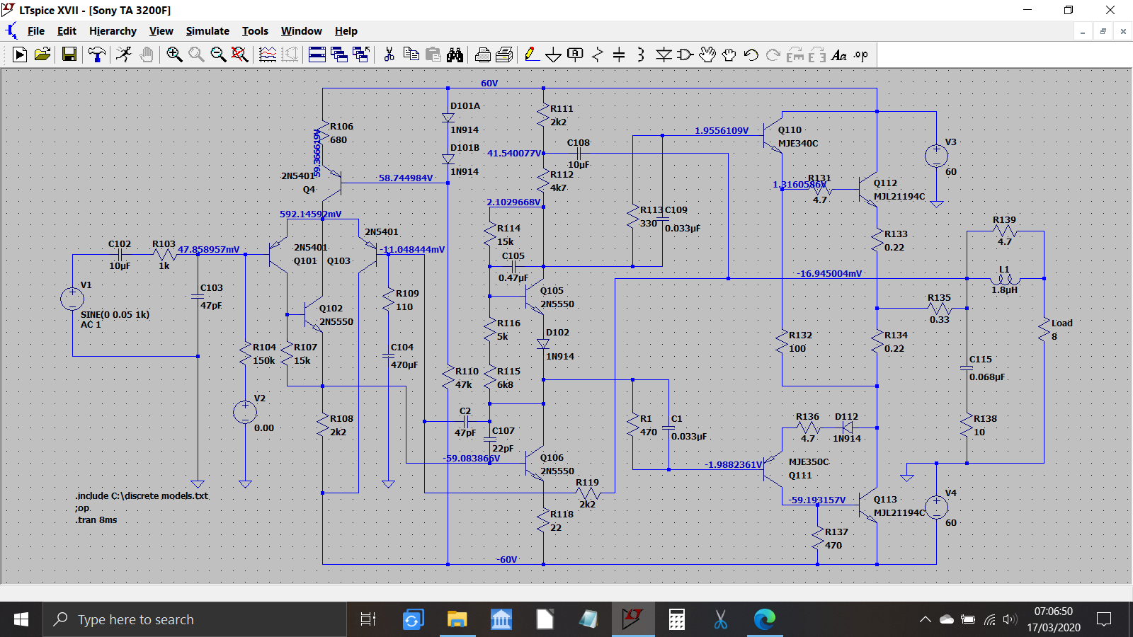This screenshot has height=637, width=1133.
Task: Open Print Setup icon
Action: pyautogui.click(x=505, y=54)
